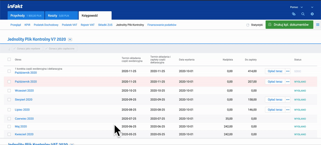Open the Czerwiec 2020 period link
321x145 pixels.
tap(24, 119)
